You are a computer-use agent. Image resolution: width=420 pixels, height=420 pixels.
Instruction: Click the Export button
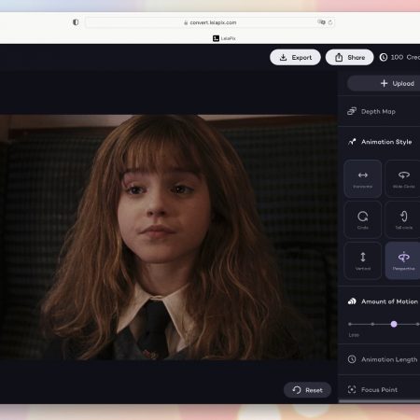click(x=295, y=57)
